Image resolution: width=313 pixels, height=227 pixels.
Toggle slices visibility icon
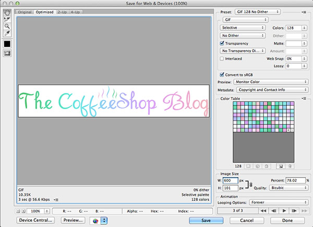pos(7,53)
